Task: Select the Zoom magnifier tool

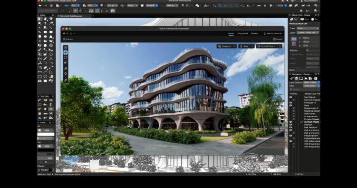Action: (40, 23)
